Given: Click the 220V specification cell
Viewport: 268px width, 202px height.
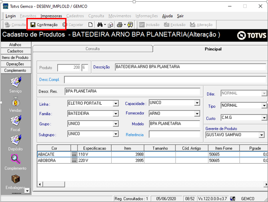Looking at the screenshot, I should pos(95,161).
